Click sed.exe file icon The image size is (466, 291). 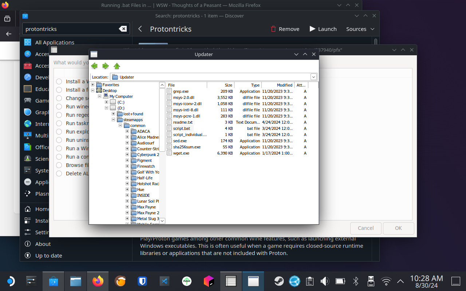click(169, 141)
